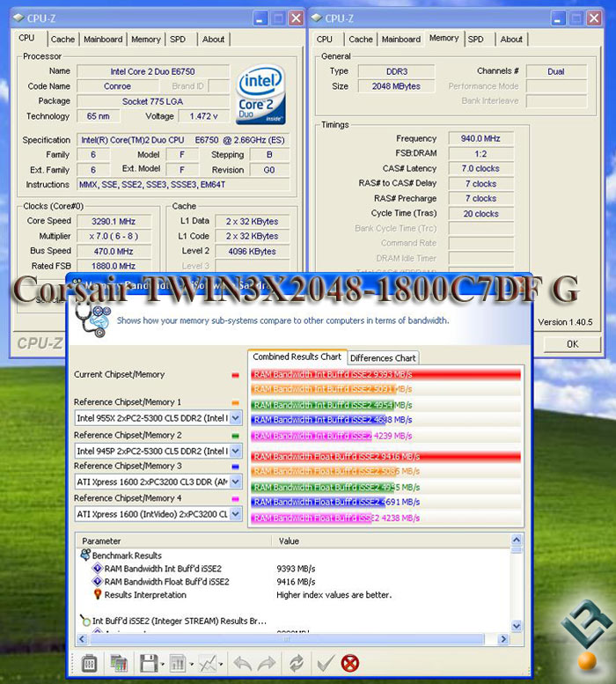Click red bar showing 9393 MB/s
Viewport: 616px width, 684px height.
[x=385, y=374]
